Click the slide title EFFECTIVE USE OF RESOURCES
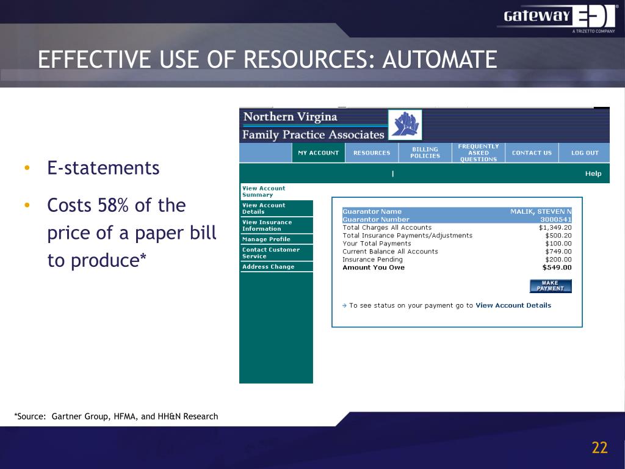Viewport: 625px width, 469px height. click(x=267, y=60)
